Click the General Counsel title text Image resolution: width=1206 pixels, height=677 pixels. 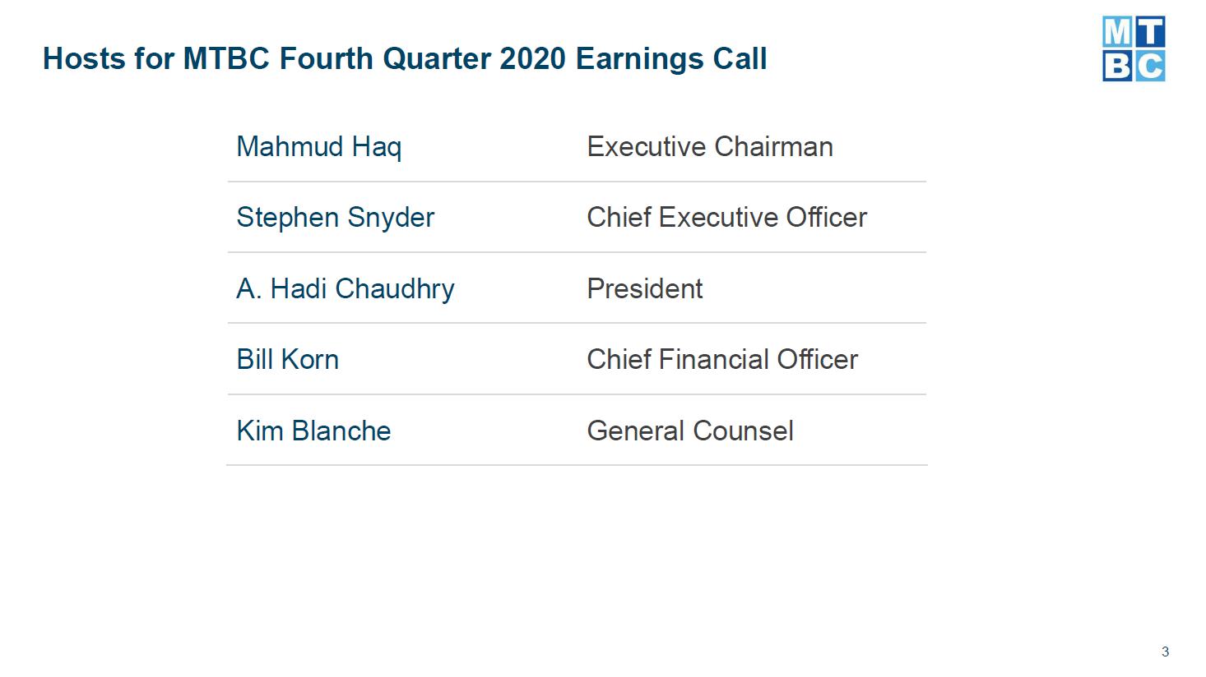coord(690,431)
